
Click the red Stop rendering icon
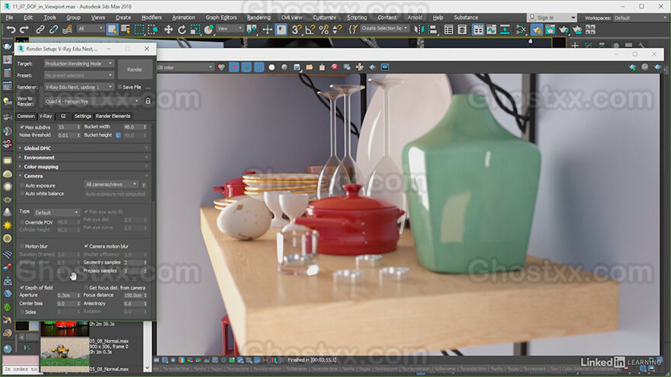click(334, 67)
